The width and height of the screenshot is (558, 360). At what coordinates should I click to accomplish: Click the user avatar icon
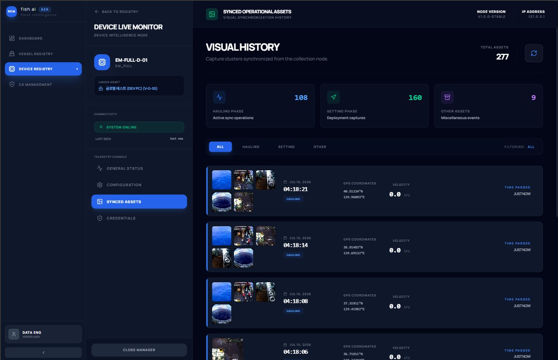tap(14, 334)
